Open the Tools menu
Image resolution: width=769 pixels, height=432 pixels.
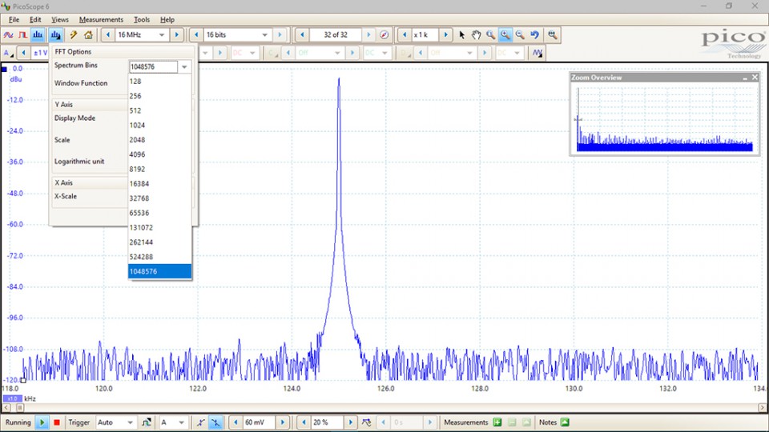(x=142, y=19)
